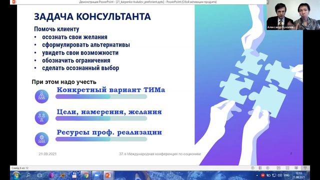The image size is (320, 180).
Task: Click footer "37-я Международная конференция по соционике"
Action: pyautogui.click(x=160, y=154)
